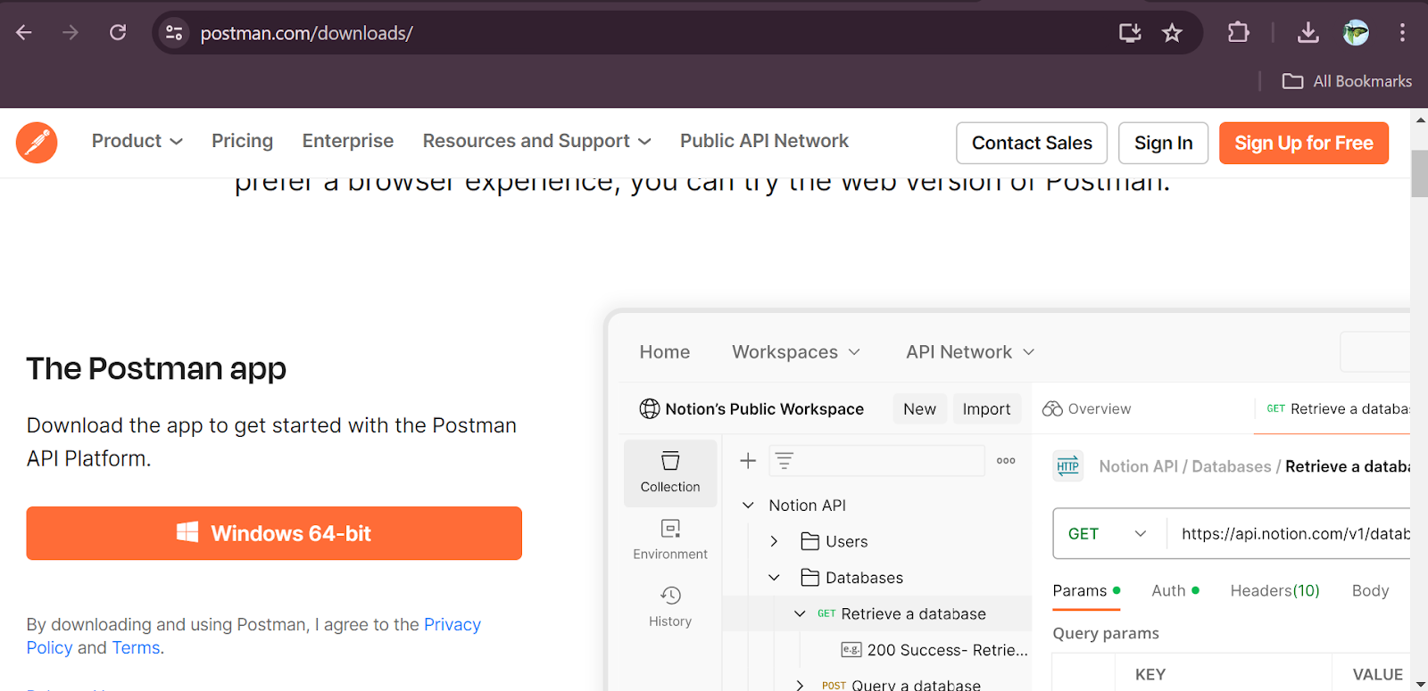Click the Contact Sales button
The height and width of the screenshot is (691, 1428).
pyautogui.click(x=1032, y=143)
